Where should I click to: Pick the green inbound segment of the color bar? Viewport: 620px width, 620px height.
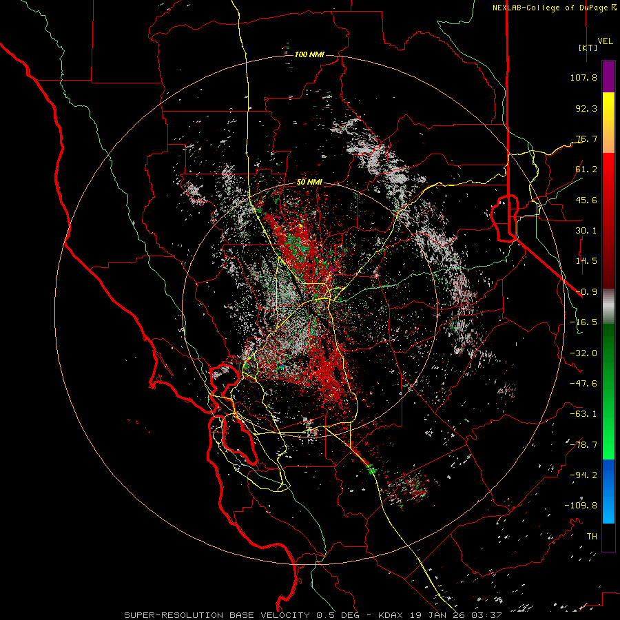608,392
